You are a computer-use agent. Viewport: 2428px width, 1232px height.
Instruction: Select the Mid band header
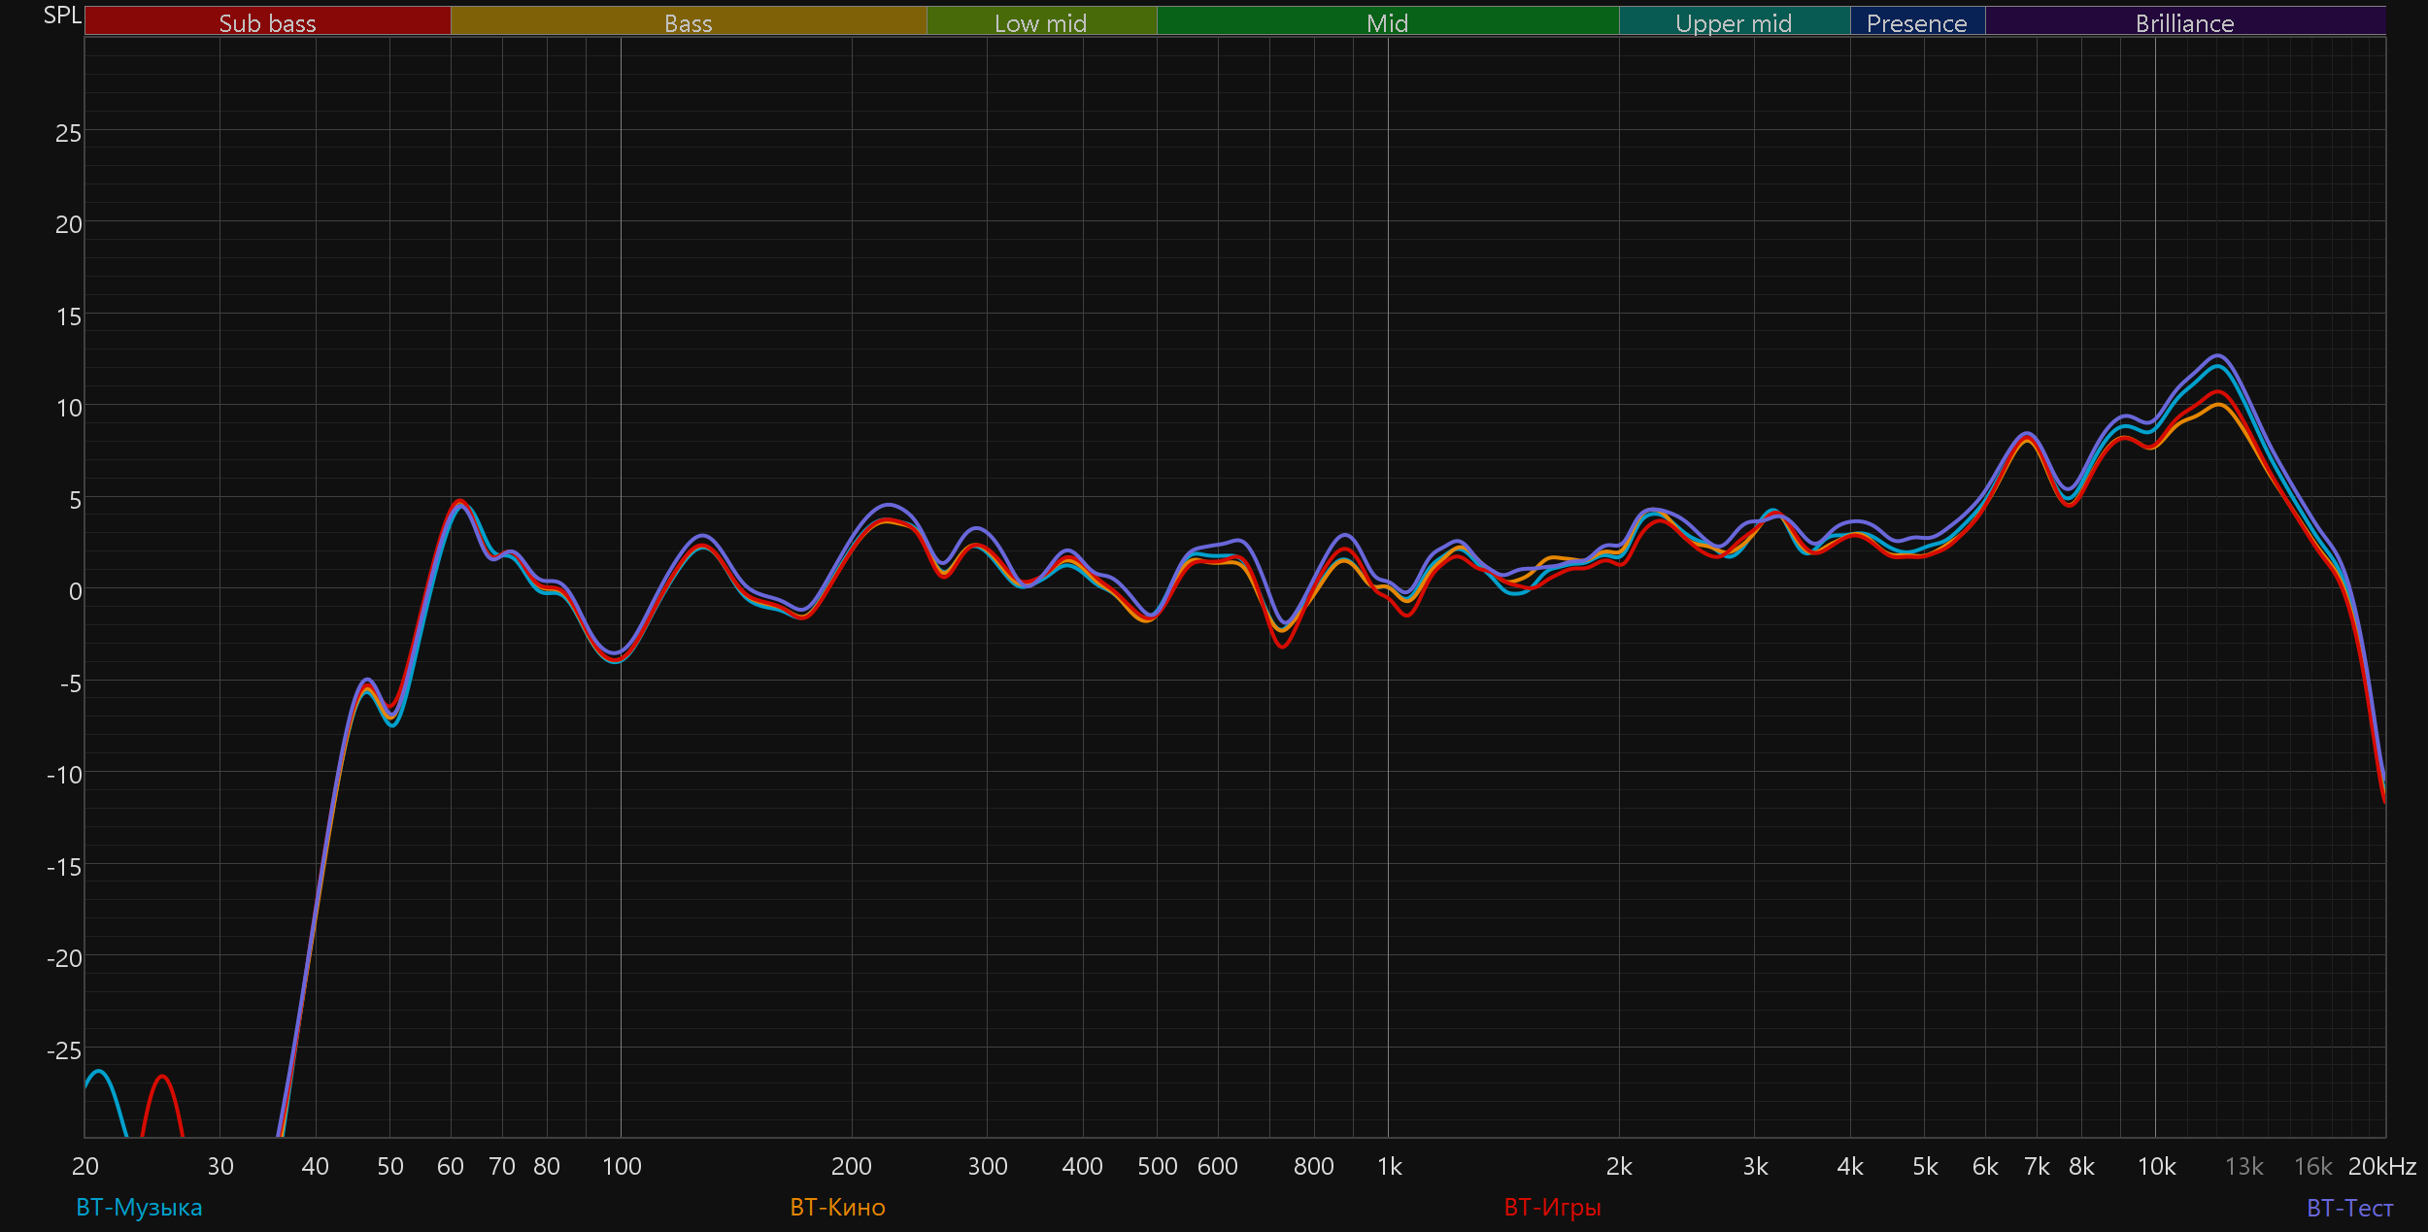[x=1387, y=22]
